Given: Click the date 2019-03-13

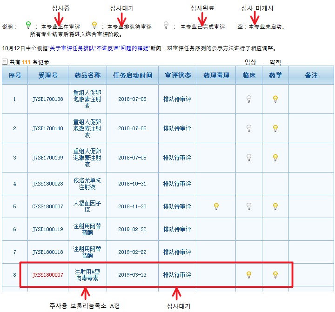Looking at the screenshot, I should click(132, 275).
